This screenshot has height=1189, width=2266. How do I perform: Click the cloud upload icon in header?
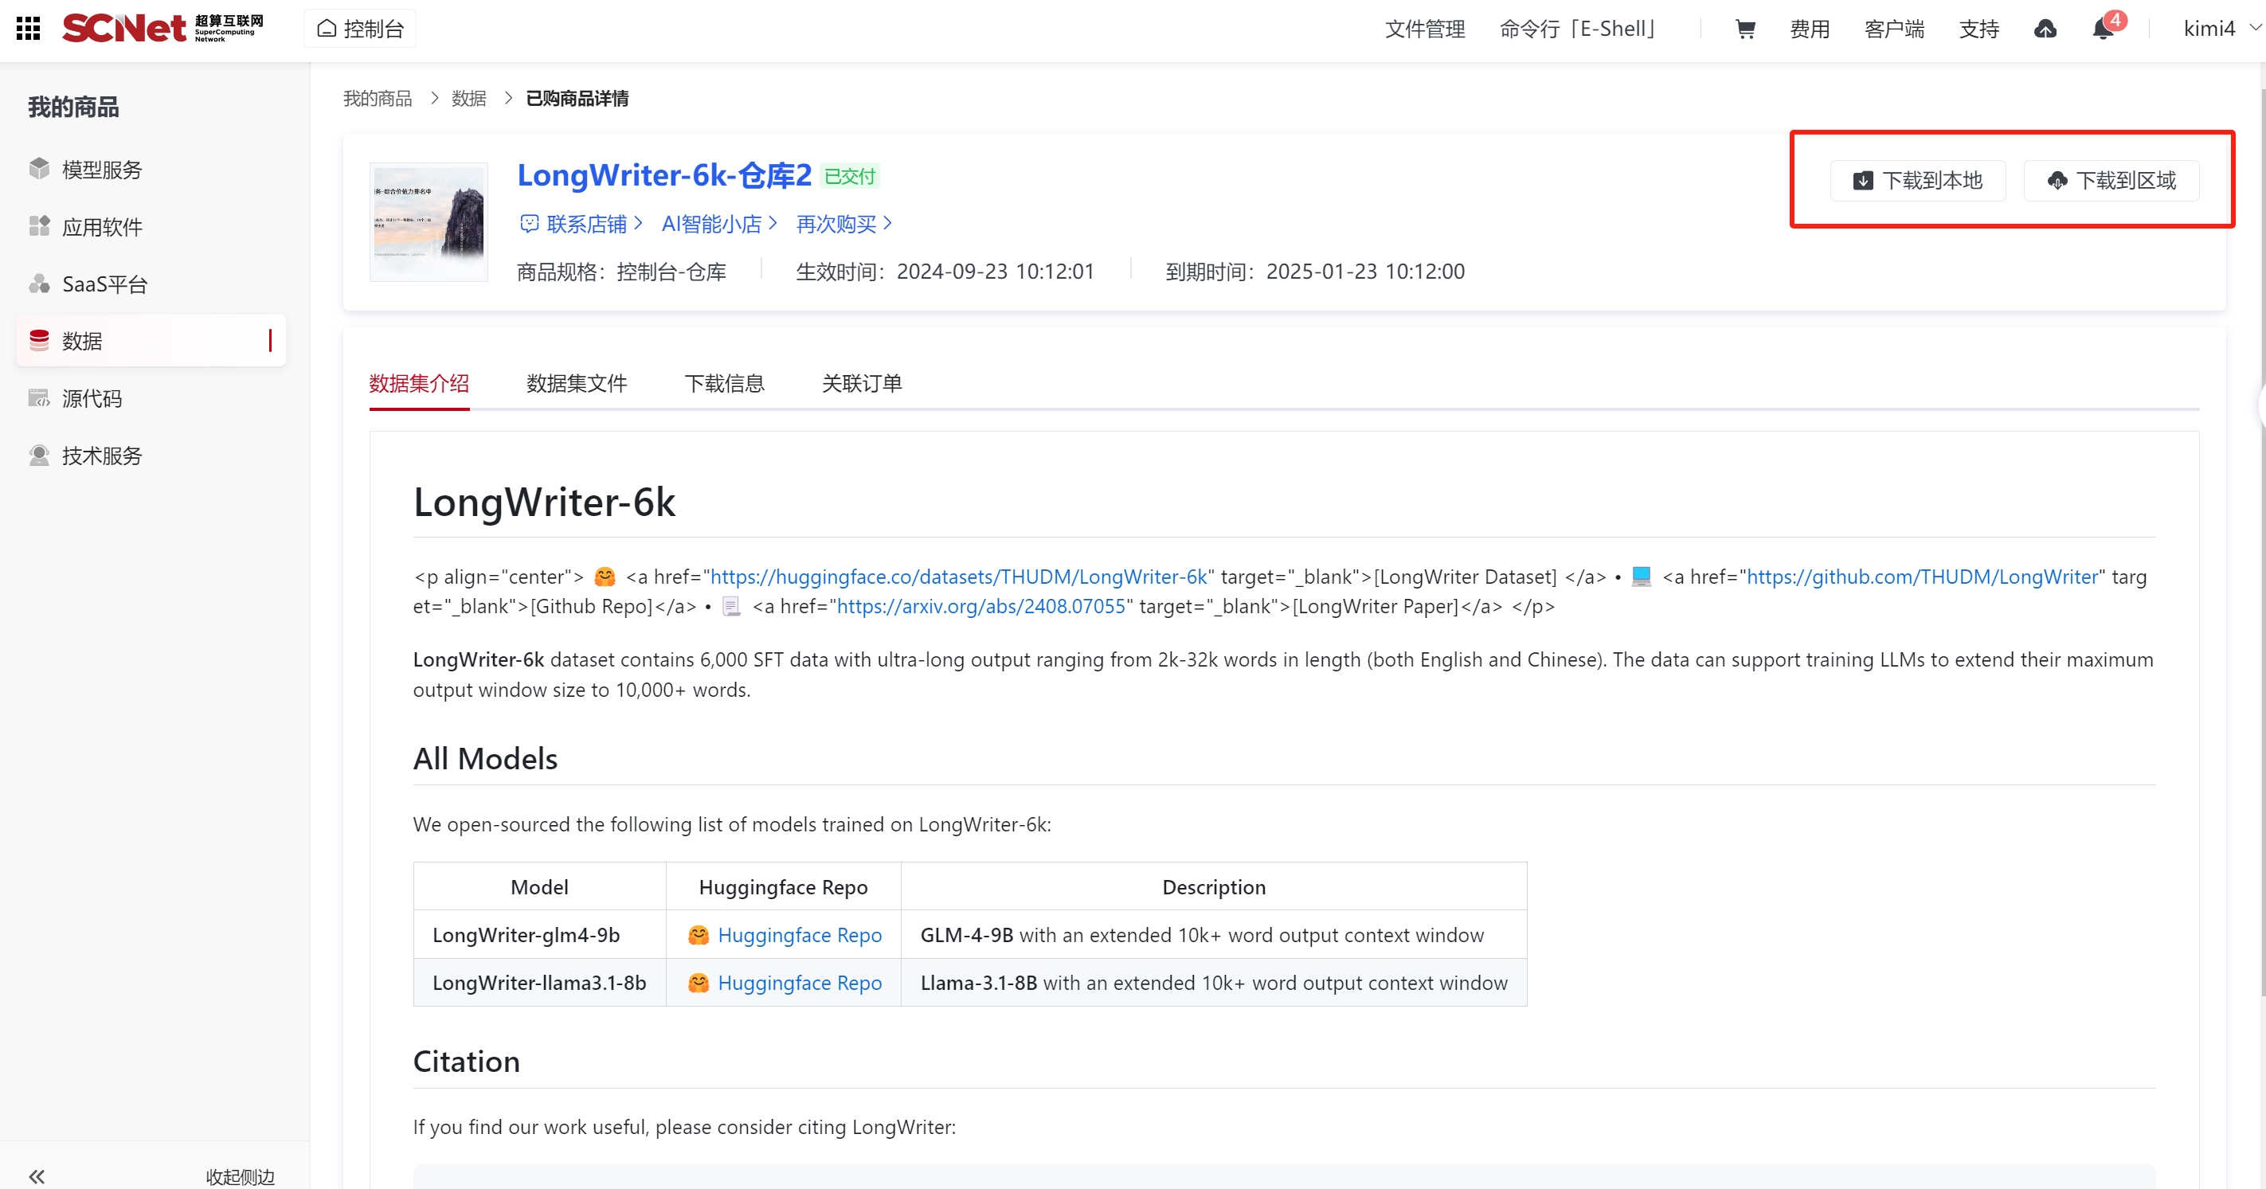(2045, 29)
